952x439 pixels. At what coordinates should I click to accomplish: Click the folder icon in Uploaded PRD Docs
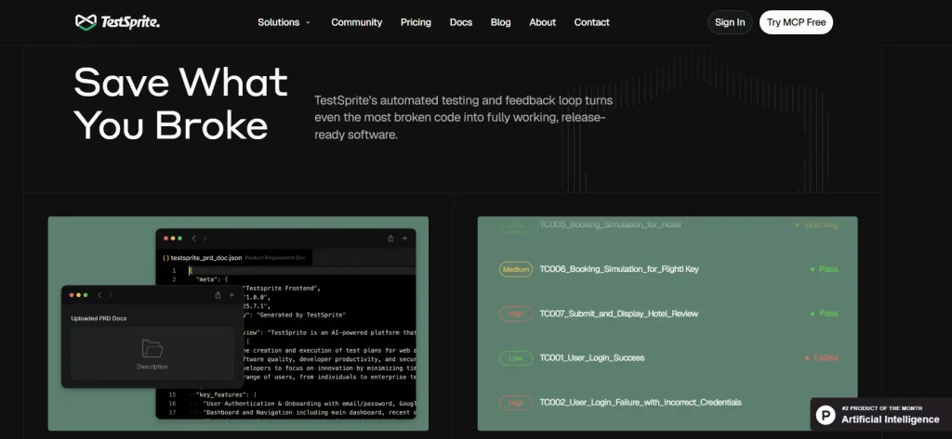[152, 349]
